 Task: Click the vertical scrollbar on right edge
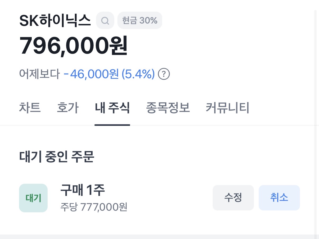[x=315, y=119]
